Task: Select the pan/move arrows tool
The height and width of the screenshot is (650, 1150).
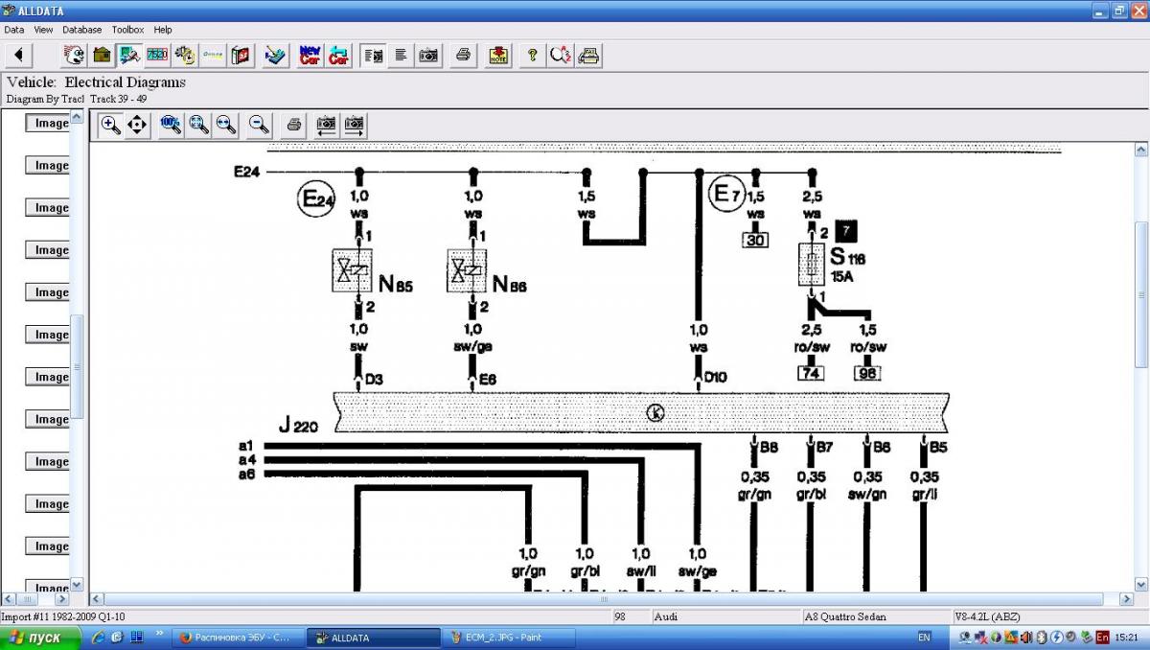Action: [137, 125]
